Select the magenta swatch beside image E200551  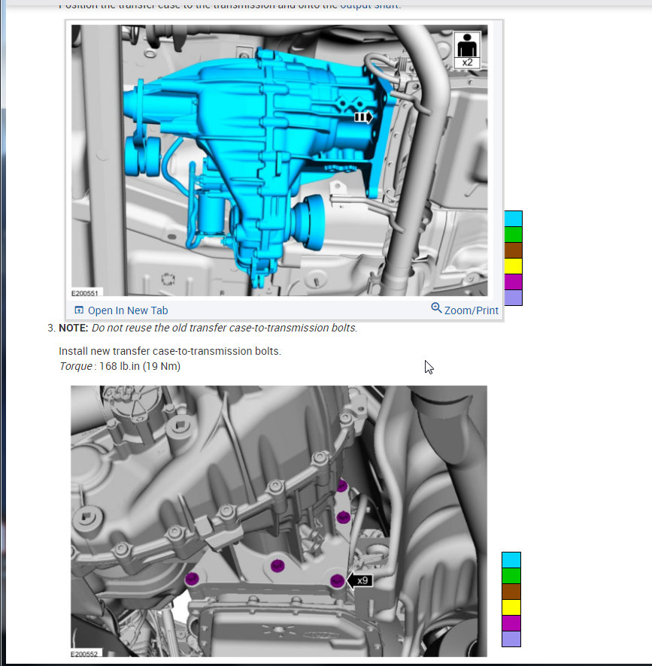click(x=513, y=282)
